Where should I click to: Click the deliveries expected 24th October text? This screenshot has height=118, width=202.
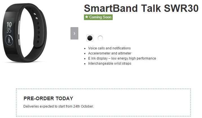(59, 106)
